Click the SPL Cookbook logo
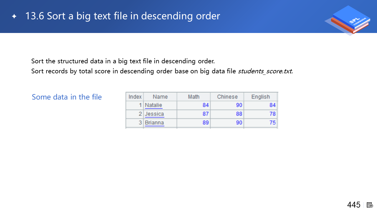The height and width of the screenshot is (212, 377). click(x=349, y=20)
